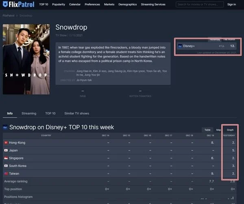Viewport: 244px width, 204px height.
Task: Switch to the Similar TV shows tab
Action: coord(77,113)
